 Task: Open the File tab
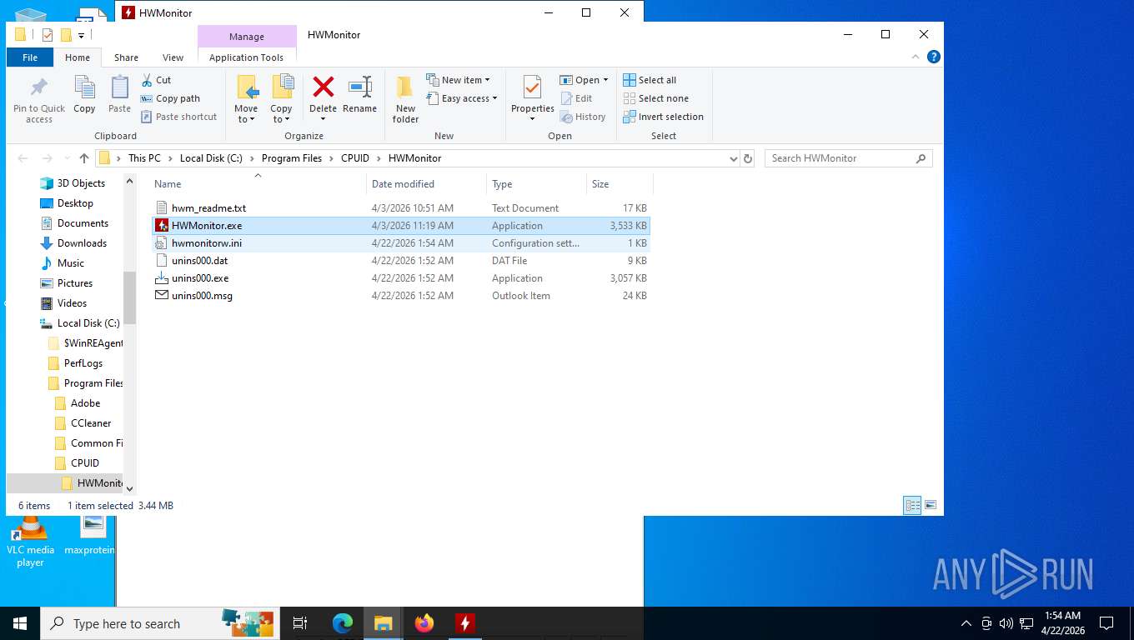30,57
